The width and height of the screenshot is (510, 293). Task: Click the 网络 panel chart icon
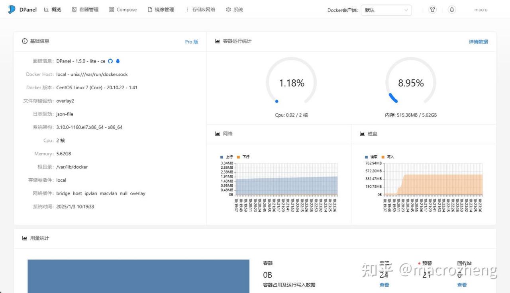(218, 134)
